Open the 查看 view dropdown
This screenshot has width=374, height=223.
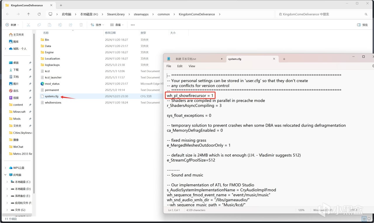117,25
